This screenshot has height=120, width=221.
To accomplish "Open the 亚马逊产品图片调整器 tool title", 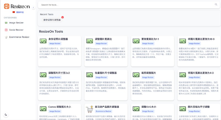I will 107,107.
